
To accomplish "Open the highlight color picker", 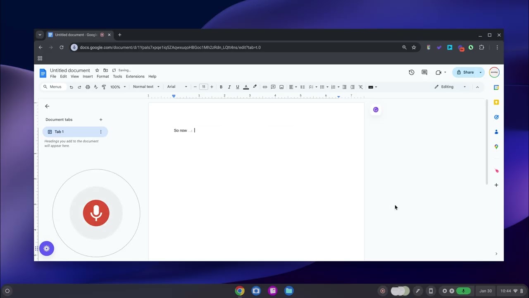I will [x=255, y=87].
